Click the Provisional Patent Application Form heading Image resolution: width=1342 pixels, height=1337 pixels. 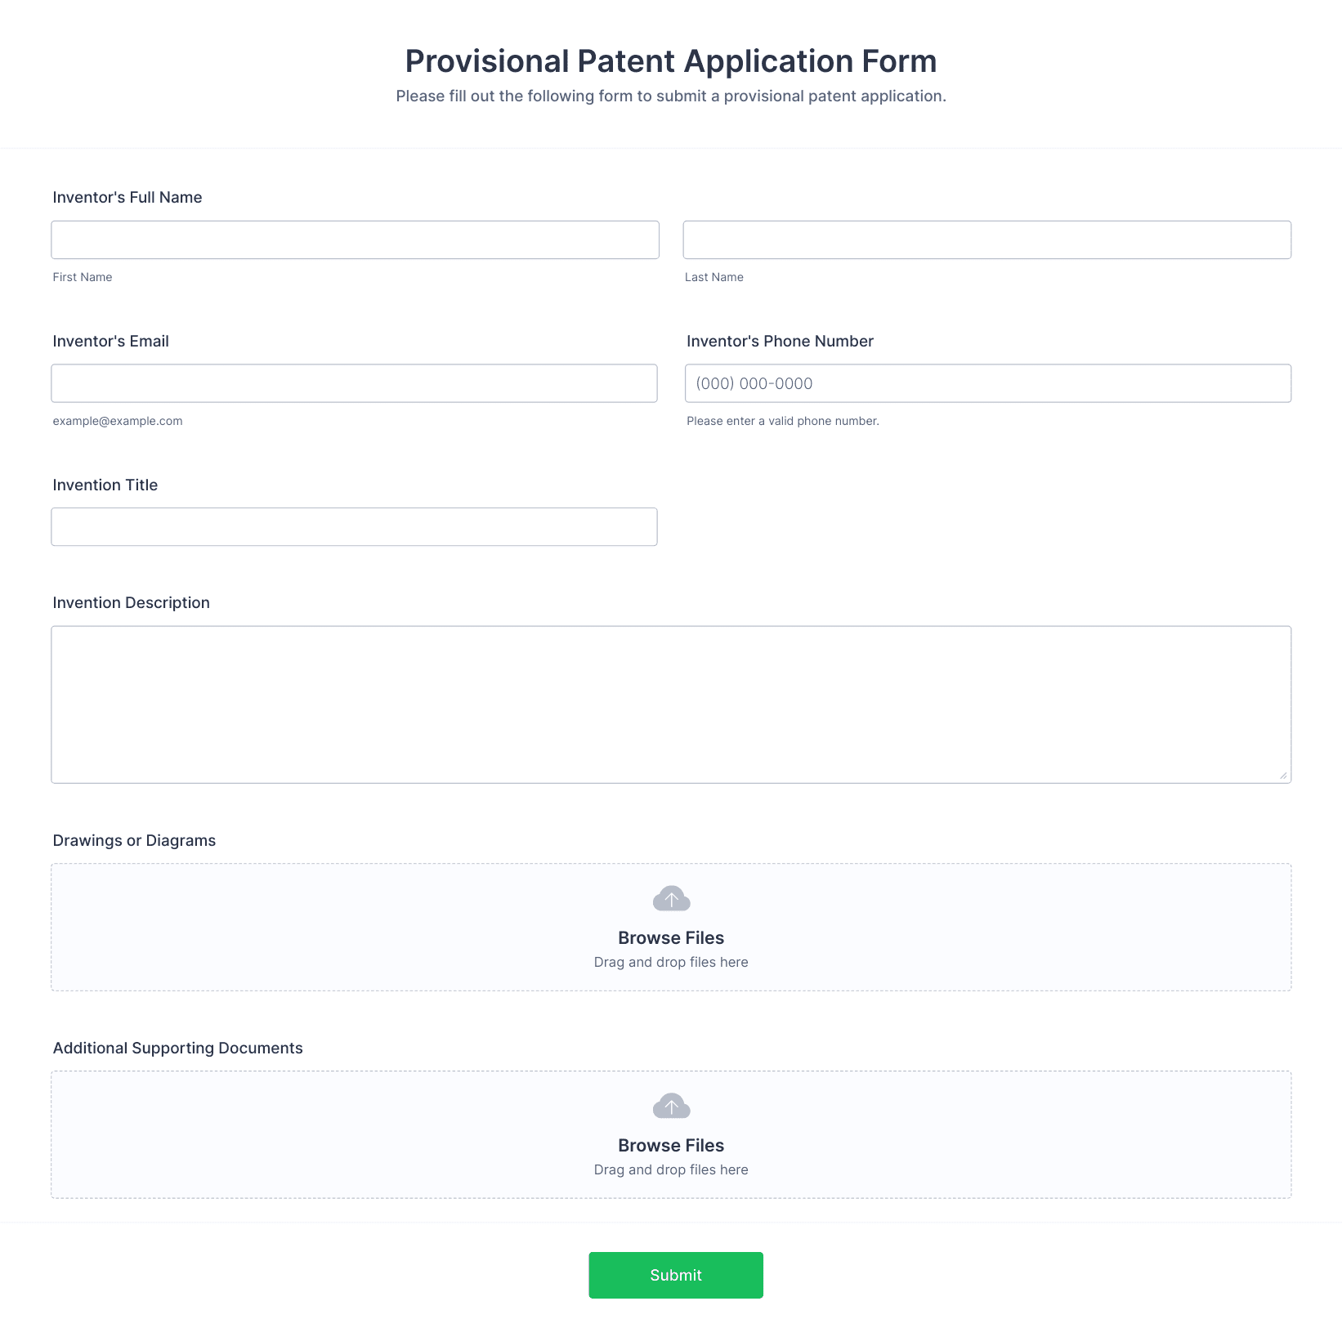tap(671, 61)
